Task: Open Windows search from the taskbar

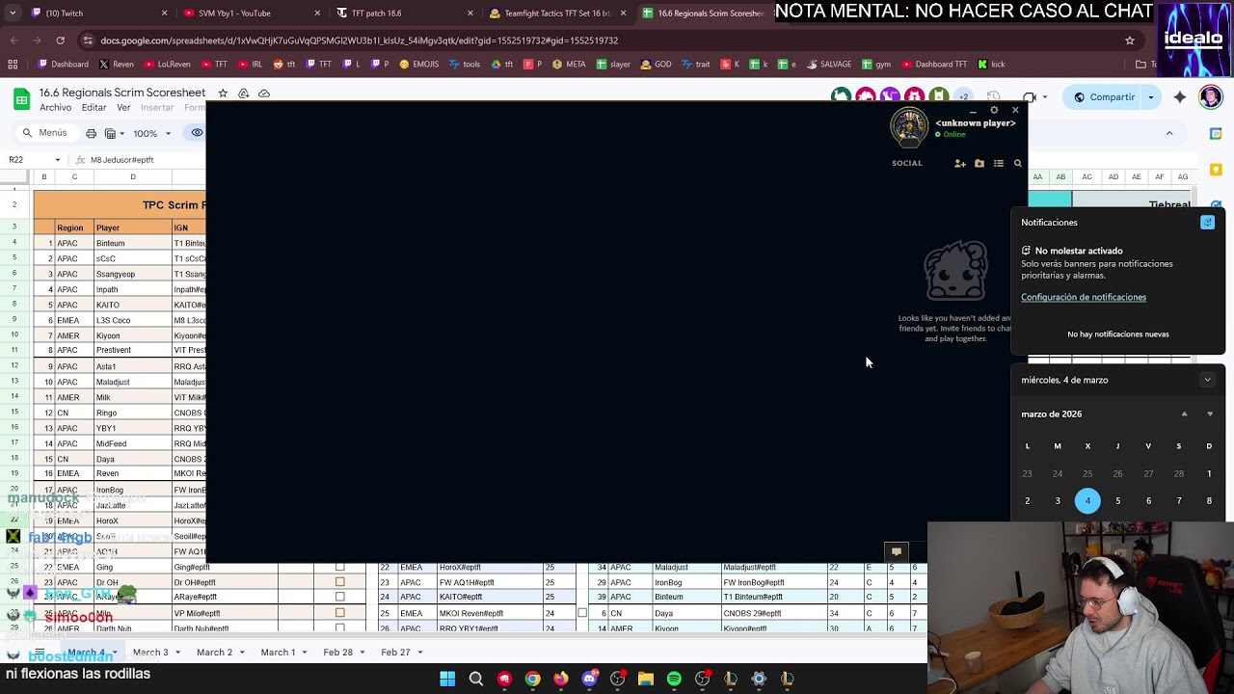Action: point(475,680)
